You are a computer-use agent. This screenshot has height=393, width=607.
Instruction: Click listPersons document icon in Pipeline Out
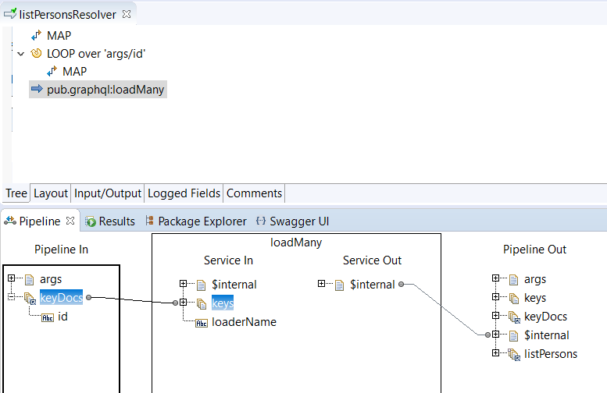click(x=514, y=355)
